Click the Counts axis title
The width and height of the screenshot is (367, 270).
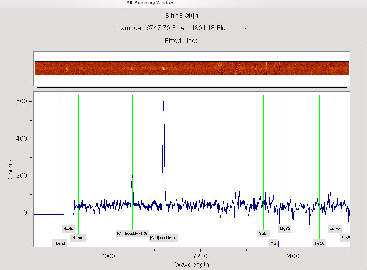click(10, 169)
